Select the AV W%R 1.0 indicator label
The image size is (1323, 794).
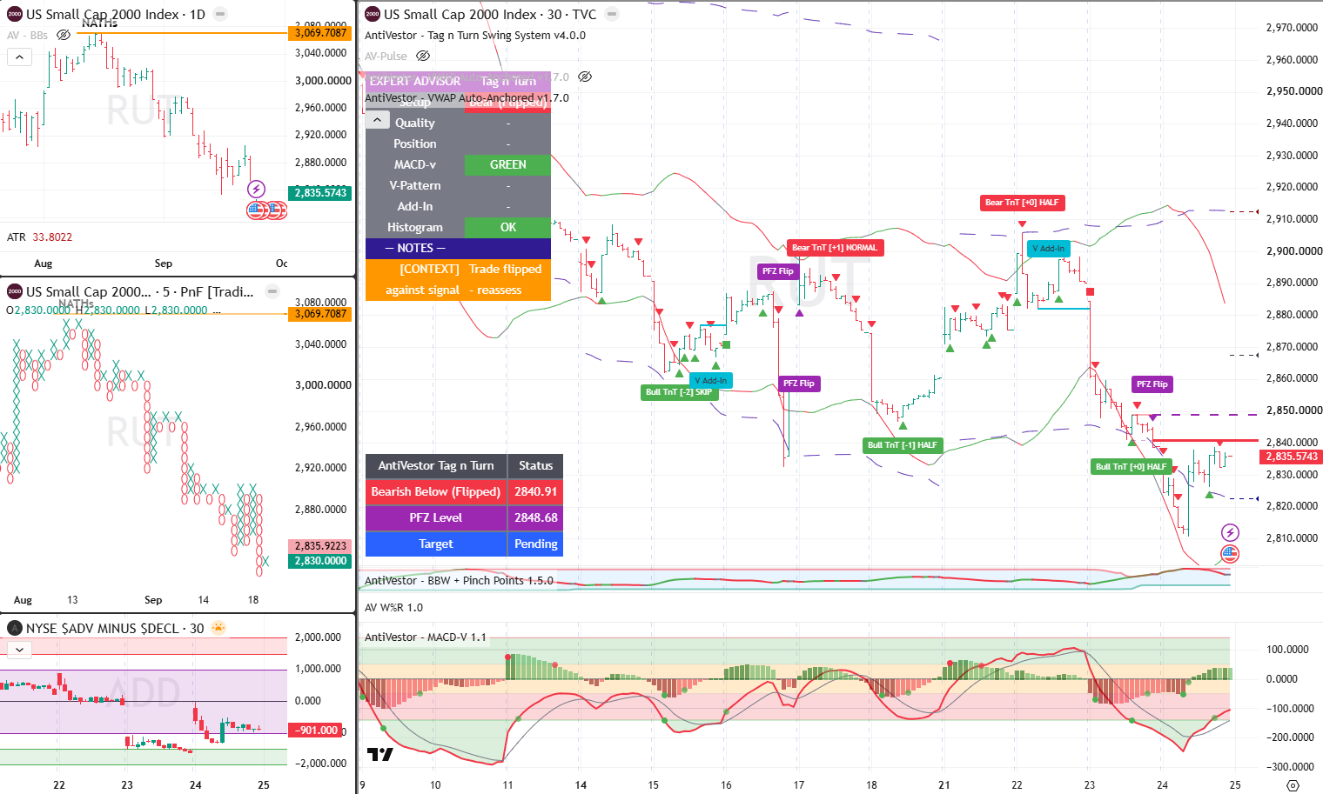point(393,607)
